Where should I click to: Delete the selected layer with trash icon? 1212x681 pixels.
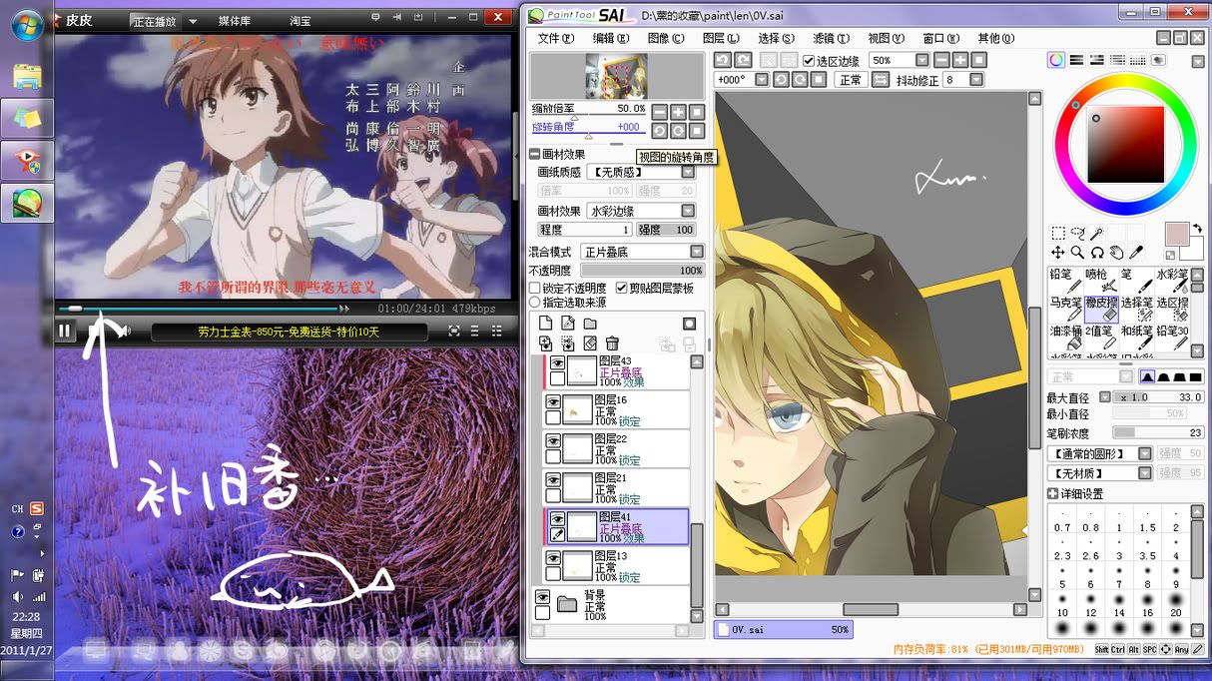point(612,343)
